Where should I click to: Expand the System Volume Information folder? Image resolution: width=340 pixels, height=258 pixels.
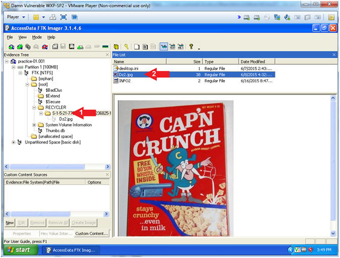pyautogui.click(x=34, y=125)
